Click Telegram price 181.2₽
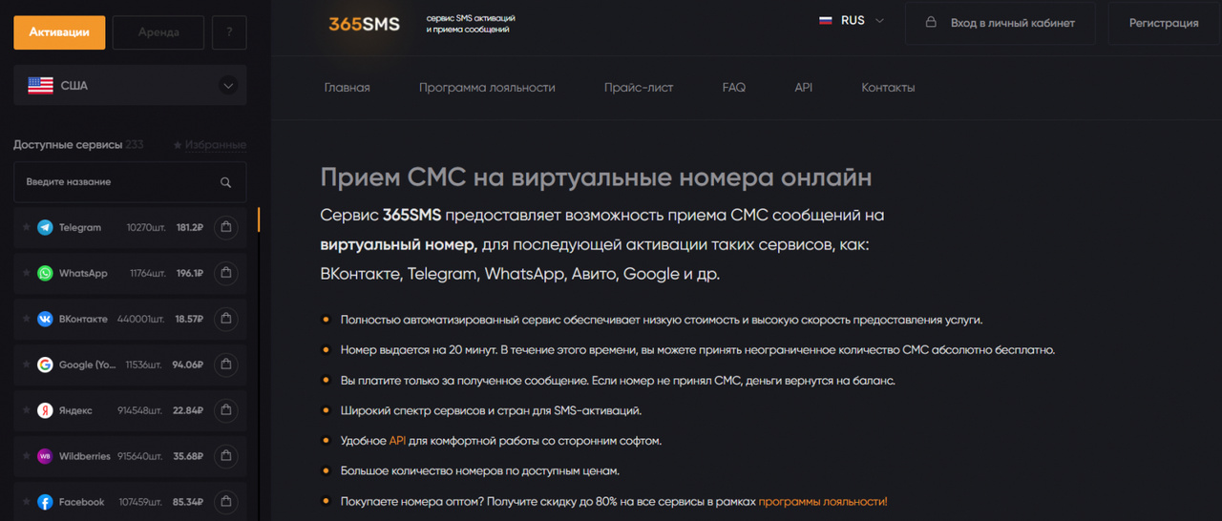The image size is (1222, 521). [x=190, y=227]
